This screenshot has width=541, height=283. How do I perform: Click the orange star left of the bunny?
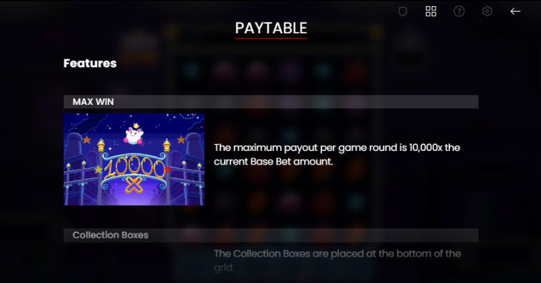(87, 139)
